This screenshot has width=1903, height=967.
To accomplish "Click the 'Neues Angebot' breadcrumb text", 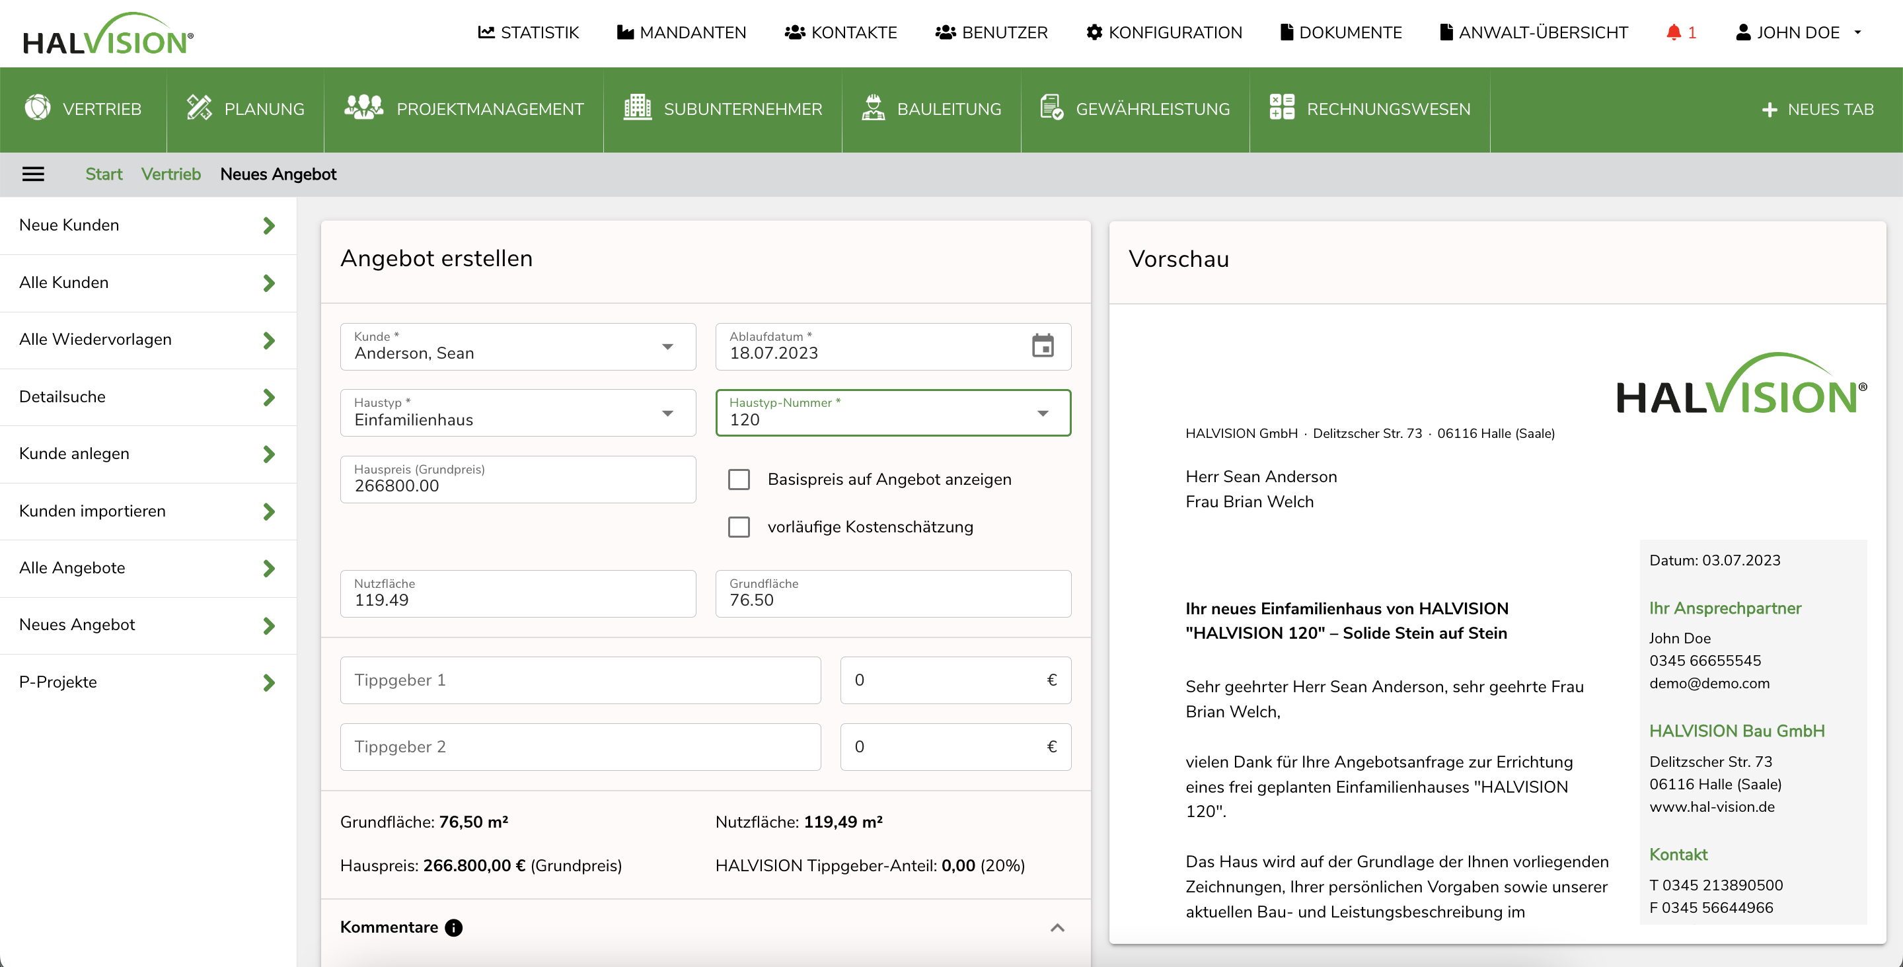I will tap(278, 174).
